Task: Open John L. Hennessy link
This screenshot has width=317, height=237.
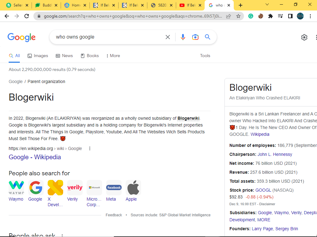Action: (275, 154)
